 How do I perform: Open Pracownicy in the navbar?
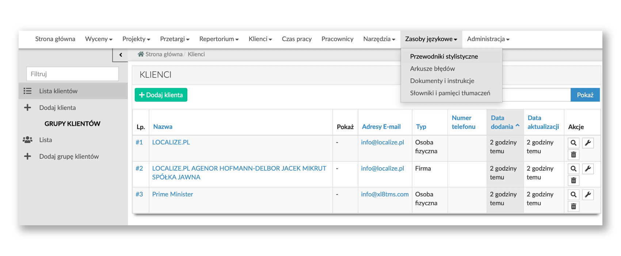point(337,39)
